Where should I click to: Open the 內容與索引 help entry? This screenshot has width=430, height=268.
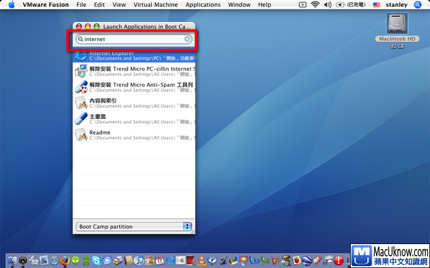132,102
